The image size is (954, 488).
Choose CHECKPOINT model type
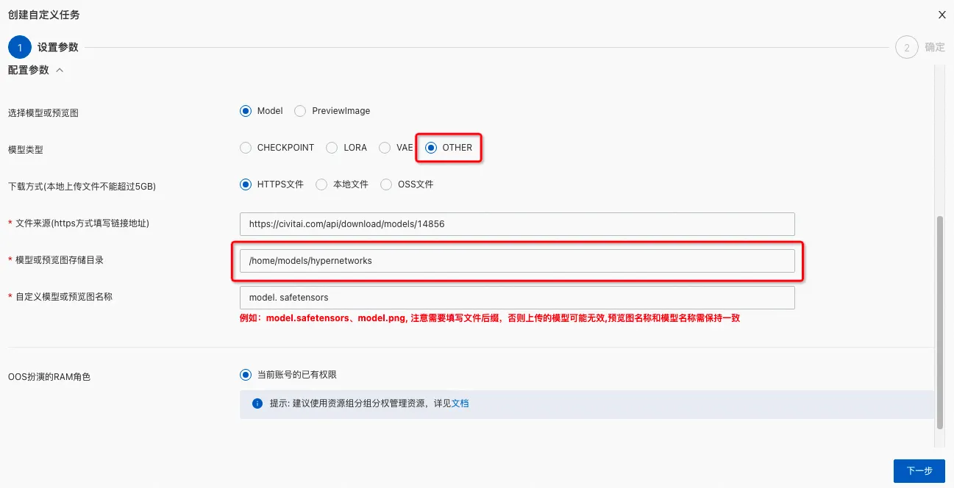(246, 148)
